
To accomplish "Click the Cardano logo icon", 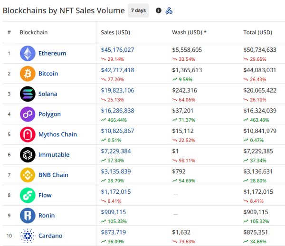I will pos(28,236).
